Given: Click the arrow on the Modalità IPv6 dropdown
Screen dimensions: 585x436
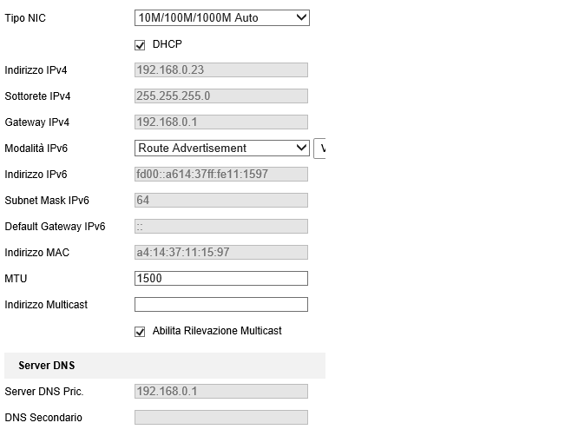Looking at the screenshot, I should tap(301, 149).
